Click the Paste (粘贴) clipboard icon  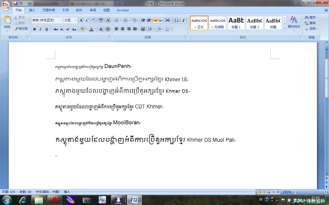pos(7,20)
